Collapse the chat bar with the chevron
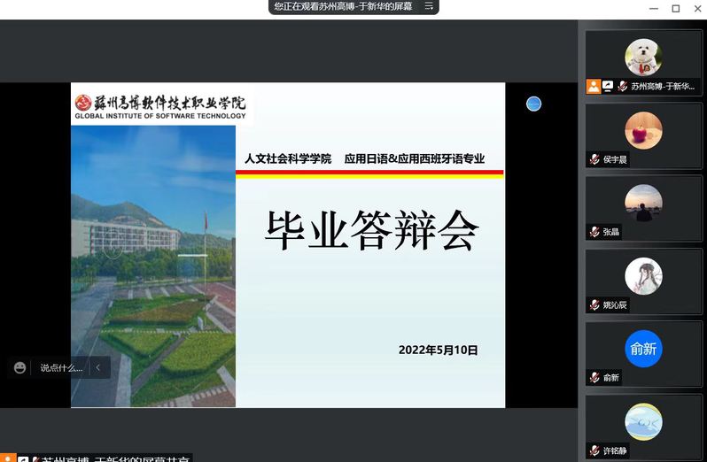Screen dimensions: 707x462 click(98, 367)
